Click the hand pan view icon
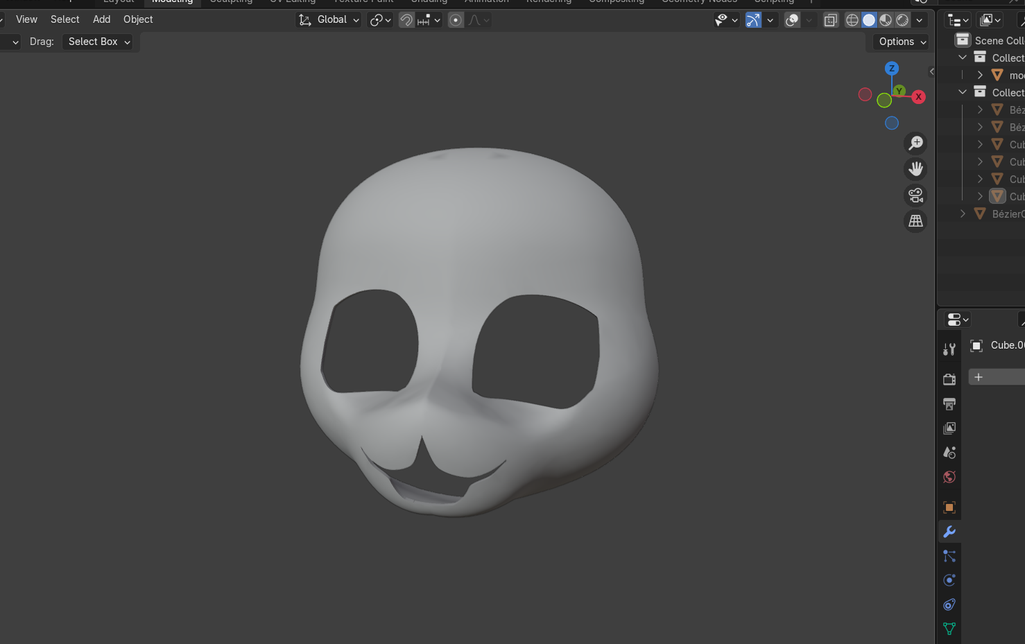Viewport: 1025px width, 644px height. click(x=916, y=169)
